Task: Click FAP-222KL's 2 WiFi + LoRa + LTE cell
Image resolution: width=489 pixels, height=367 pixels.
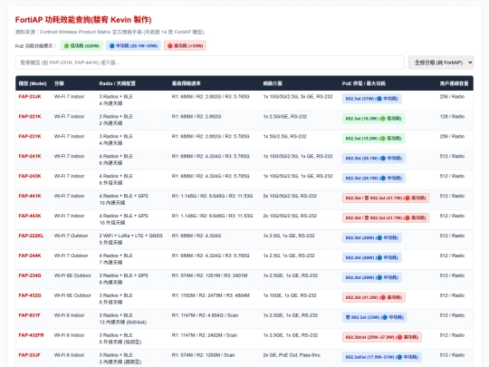Action: 131,236
